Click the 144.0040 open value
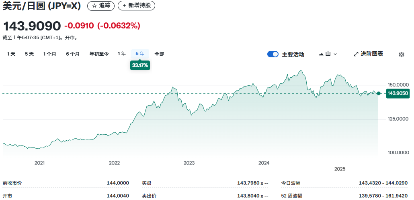Viewport: 414px width, 200px height. (118, 196)
